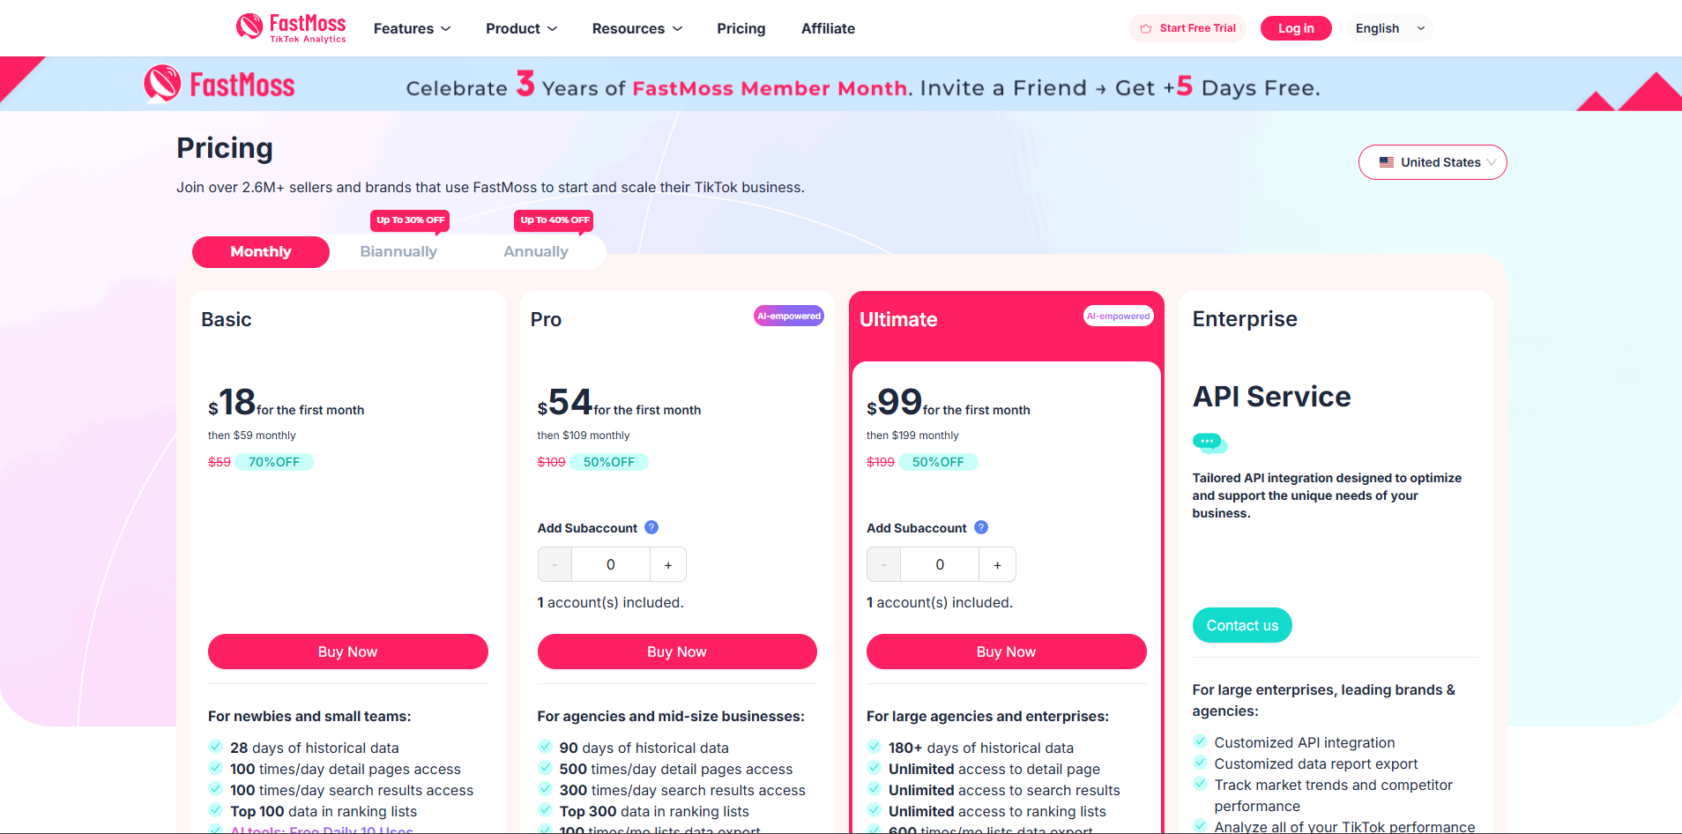Increase Ultimate plan subaccount count
The height and width of the screenshot is (834, 1682).
[x=997, y=564]
